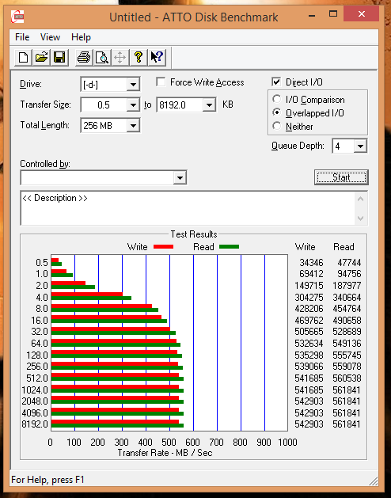The image size is (391, 498).
Task: Click the write value 304275
Action: 309,297
